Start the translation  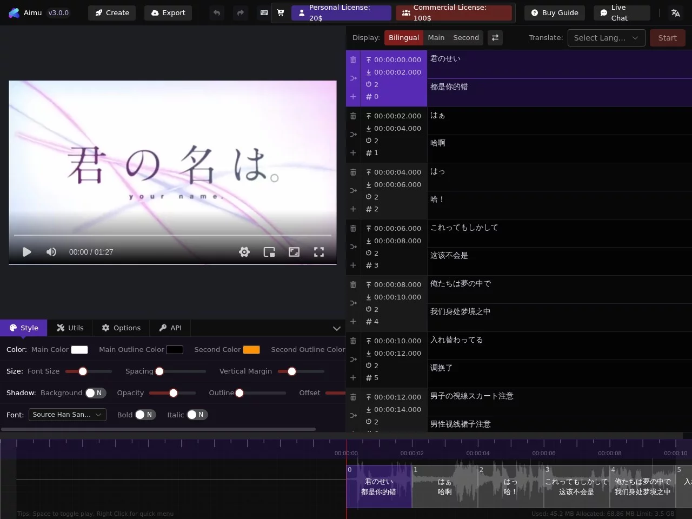(x=667, y=38)
